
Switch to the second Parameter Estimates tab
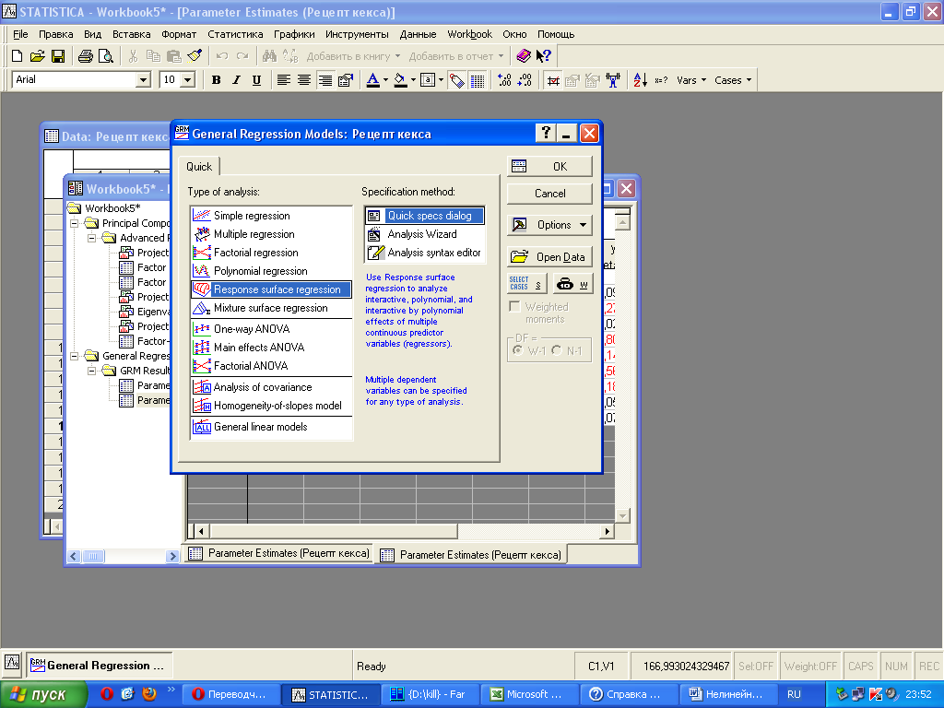(x=472, y=554)
